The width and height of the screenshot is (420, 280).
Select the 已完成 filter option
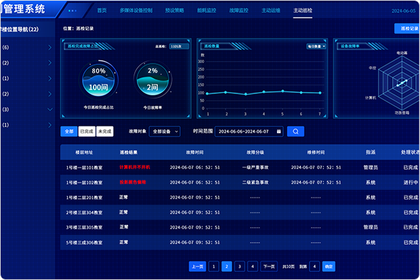pos(87,131)
